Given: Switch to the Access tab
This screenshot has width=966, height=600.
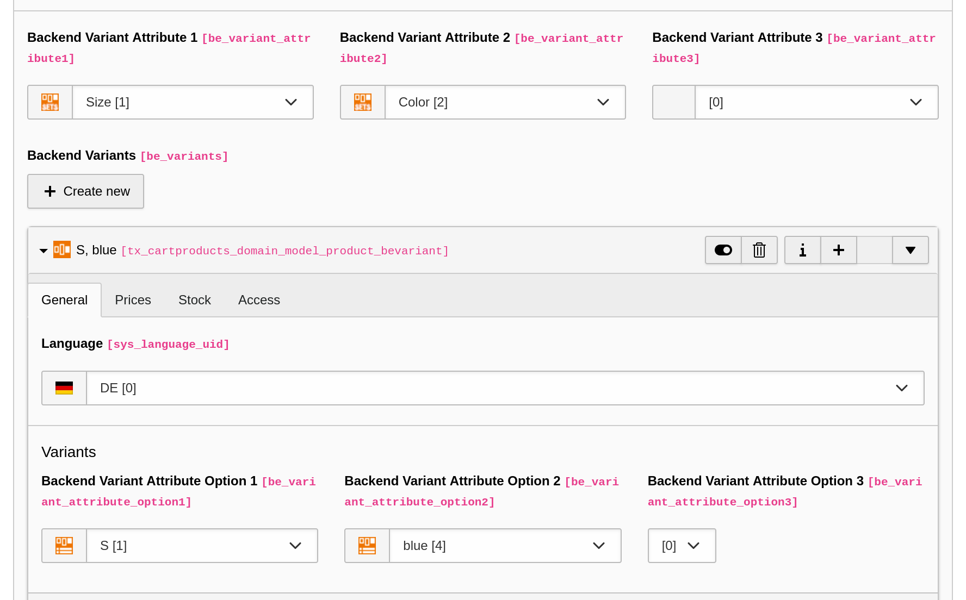Looking at the screenshot, I should click(259, 299).
